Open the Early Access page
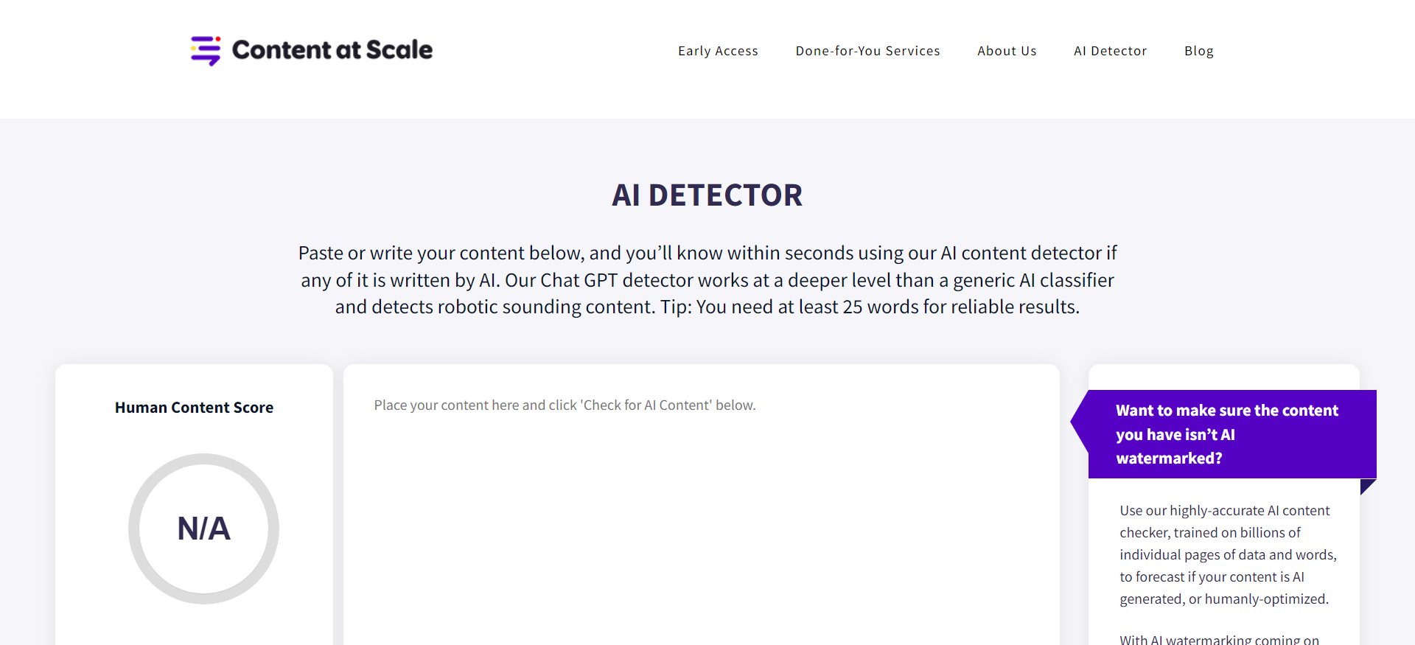 [x=718, y=50]
